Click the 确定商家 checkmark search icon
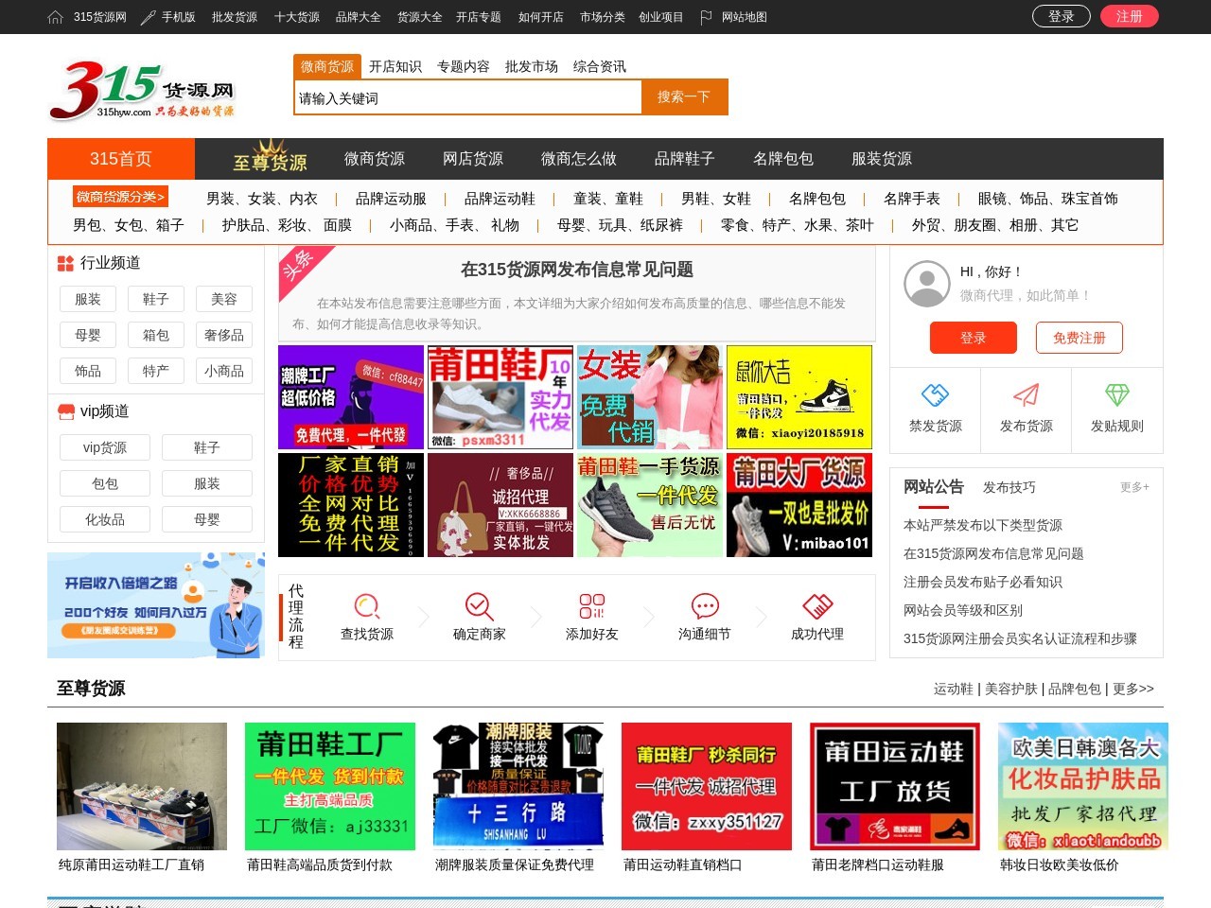 point(479,605)
